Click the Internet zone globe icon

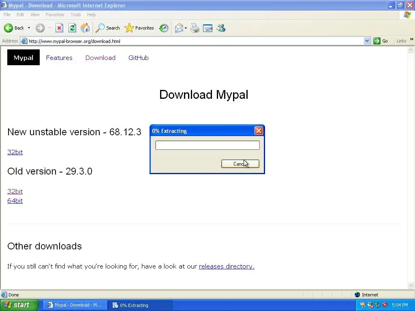click(x=357, y=295)
